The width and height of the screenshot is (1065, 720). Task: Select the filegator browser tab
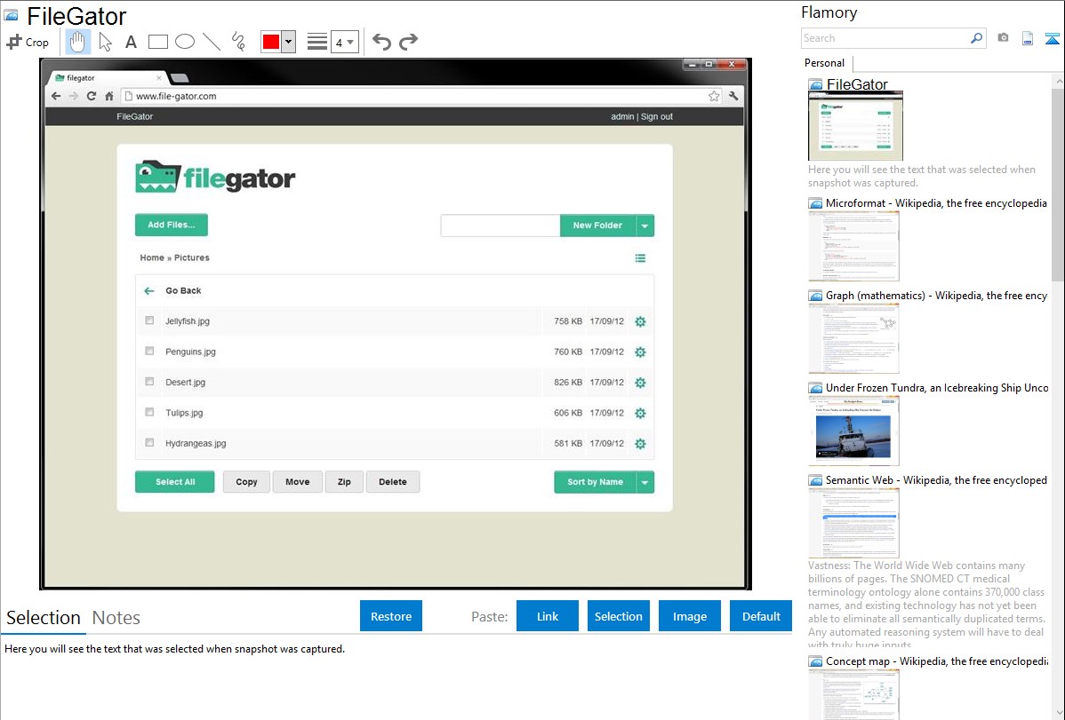pyautogui.click(x=108, y=78)
